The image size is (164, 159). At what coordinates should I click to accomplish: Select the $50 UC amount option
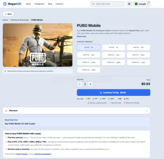pyautogui.click(x=114, y=55)
